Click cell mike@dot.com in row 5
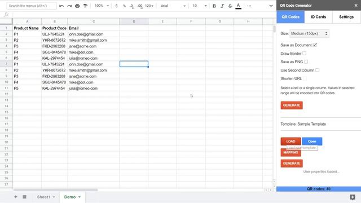361x203 pixels. pos(94,52)
